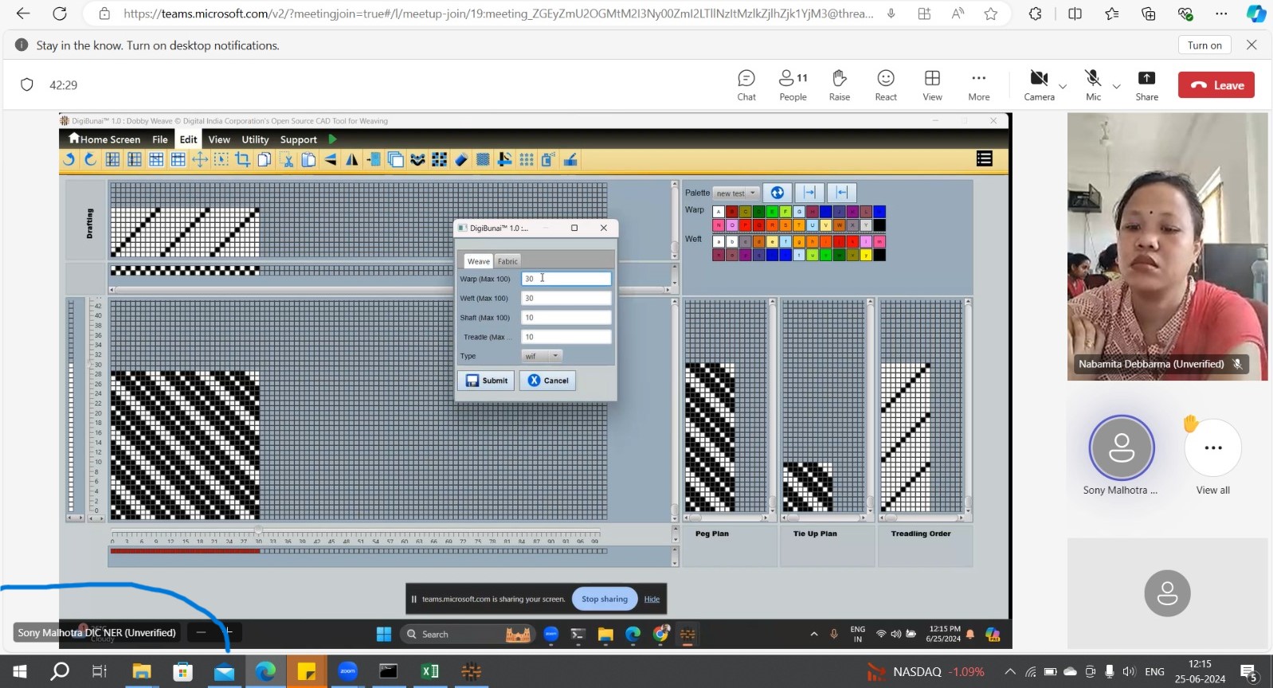Click the green play arrow in menu bar
The image size is (1273, 688).
tap(332, 139)
